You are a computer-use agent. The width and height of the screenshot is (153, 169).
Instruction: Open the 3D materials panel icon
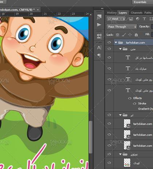[99, 36]
